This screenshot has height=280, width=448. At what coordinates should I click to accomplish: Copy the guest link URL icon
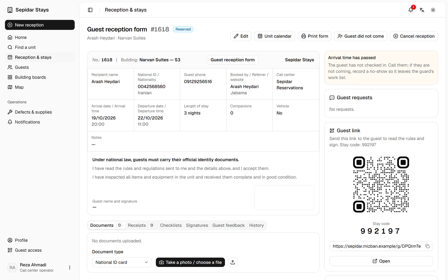tap(427, 246)
